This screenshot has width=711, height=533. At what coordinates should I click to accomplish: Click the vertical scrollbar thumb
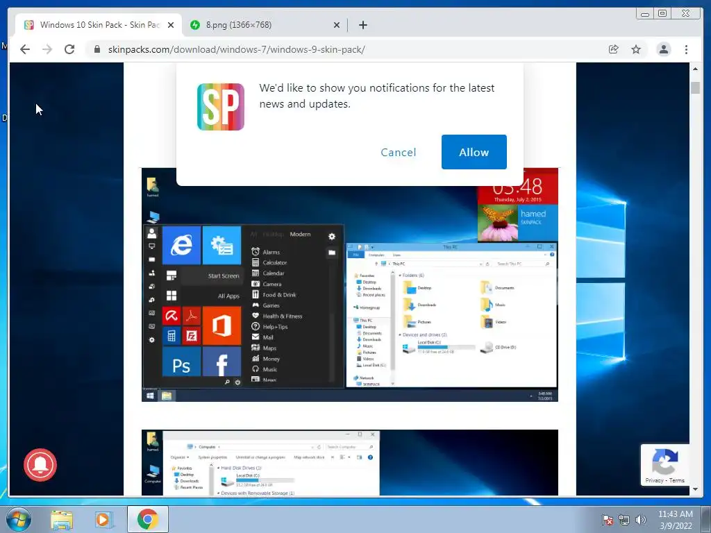(695, 87)
